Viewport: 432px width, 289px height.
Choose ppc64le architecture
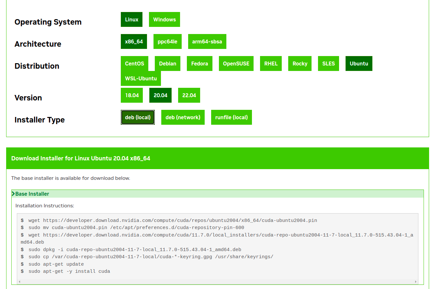click(167, 41)
